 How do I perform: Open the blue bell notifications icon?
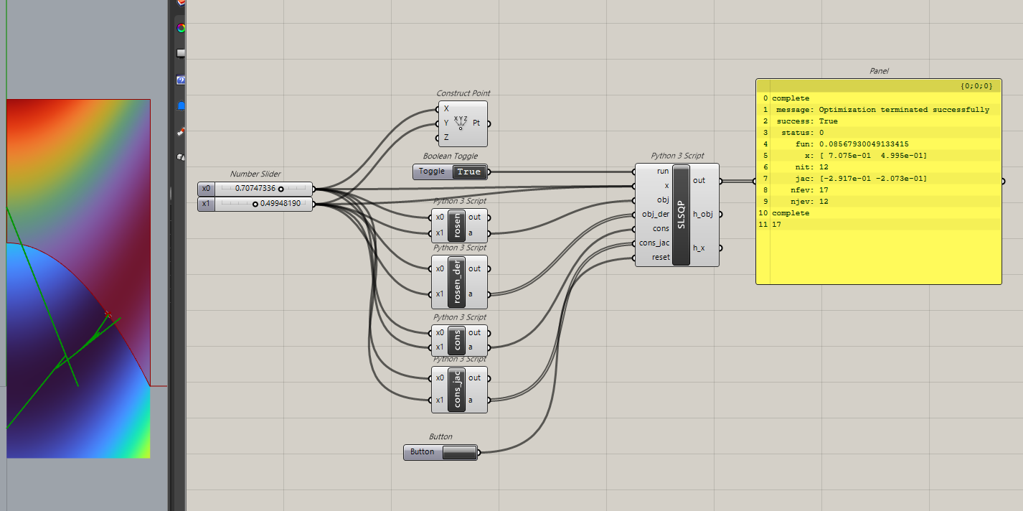click(x=181, y=106)
